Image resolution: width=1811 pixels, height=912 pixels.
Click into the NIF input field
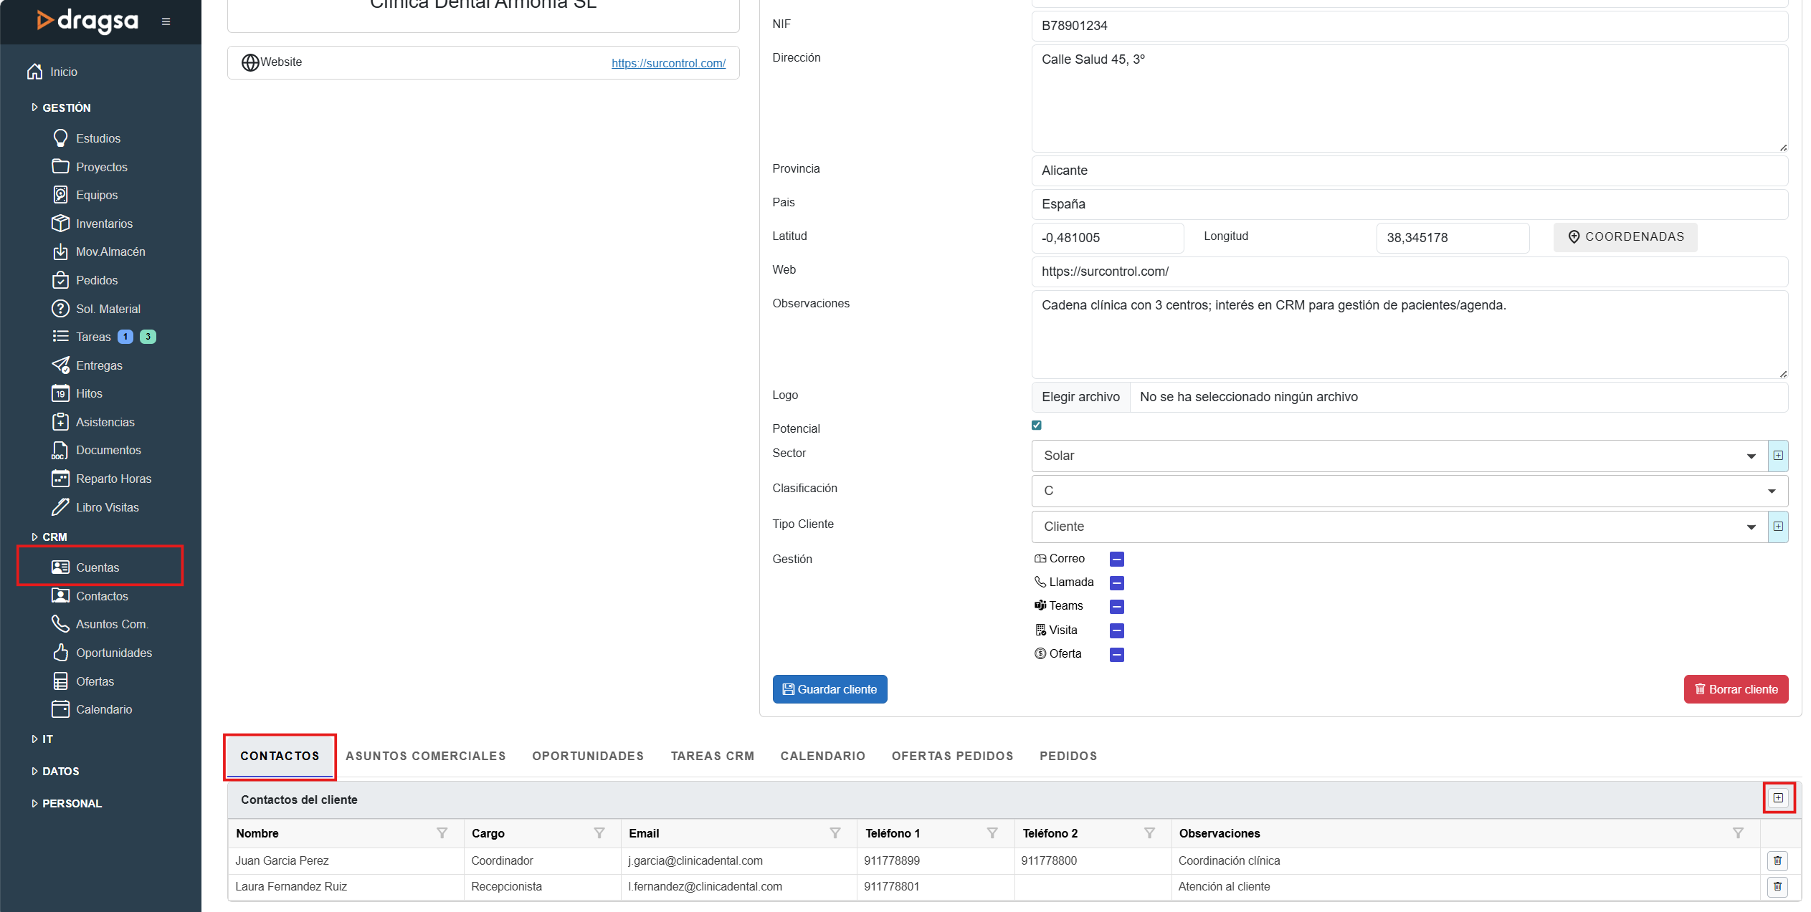point(1409,26)
